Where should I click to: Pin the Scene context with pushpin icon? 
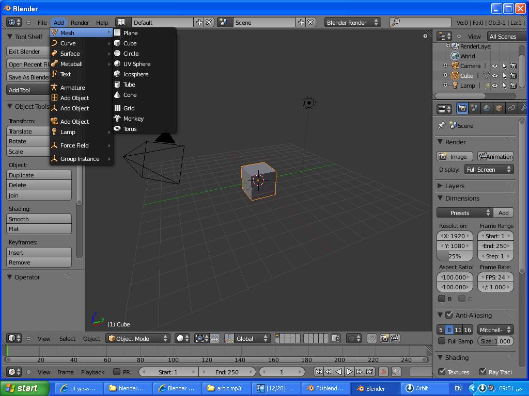(x=441, y=126)
